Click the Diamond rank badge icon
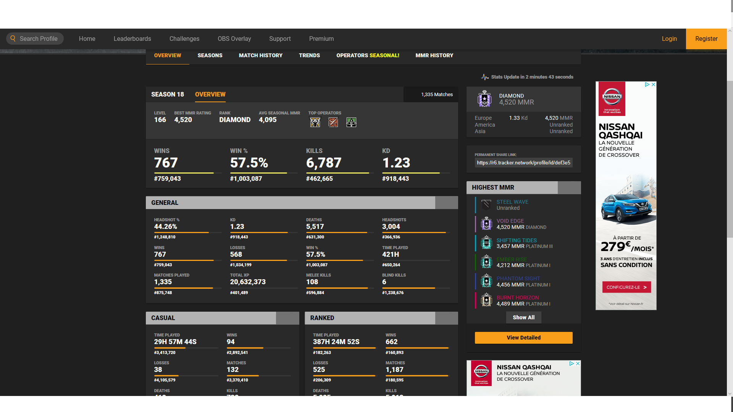Screen dimensions: 733x412 point(484,99)
